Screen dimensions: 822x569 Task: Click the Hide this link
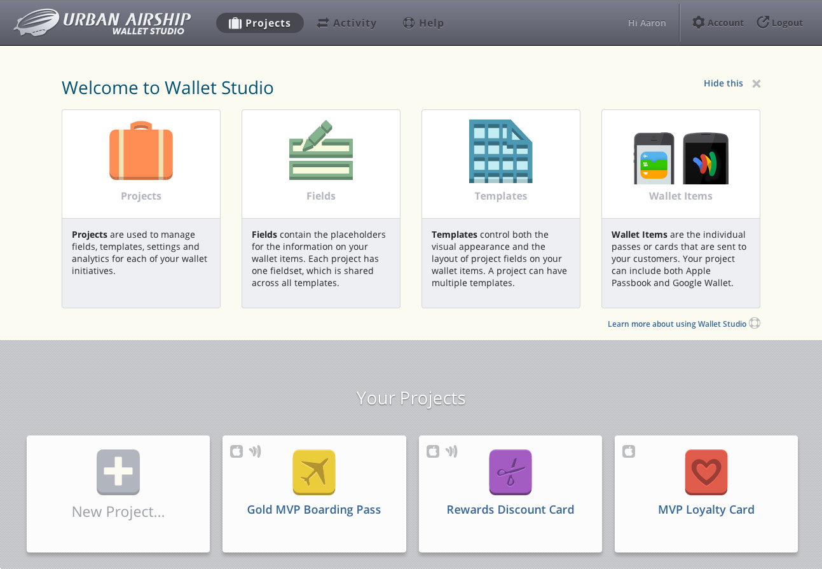[723, 83]
